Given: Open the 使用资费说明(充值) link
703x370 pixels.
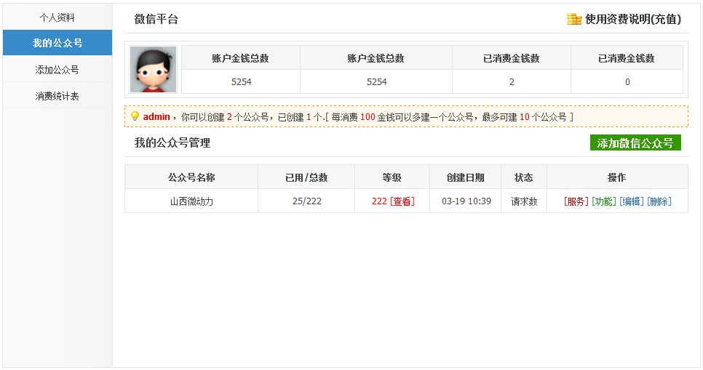Looking at the screenshot, I should coord(633,19).
